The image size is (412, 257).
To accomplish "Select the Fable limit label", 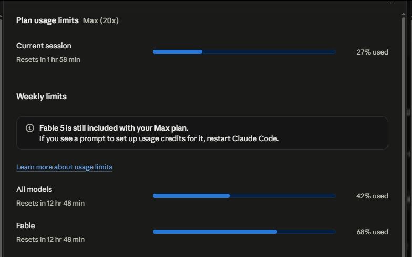I will (25, 226).
